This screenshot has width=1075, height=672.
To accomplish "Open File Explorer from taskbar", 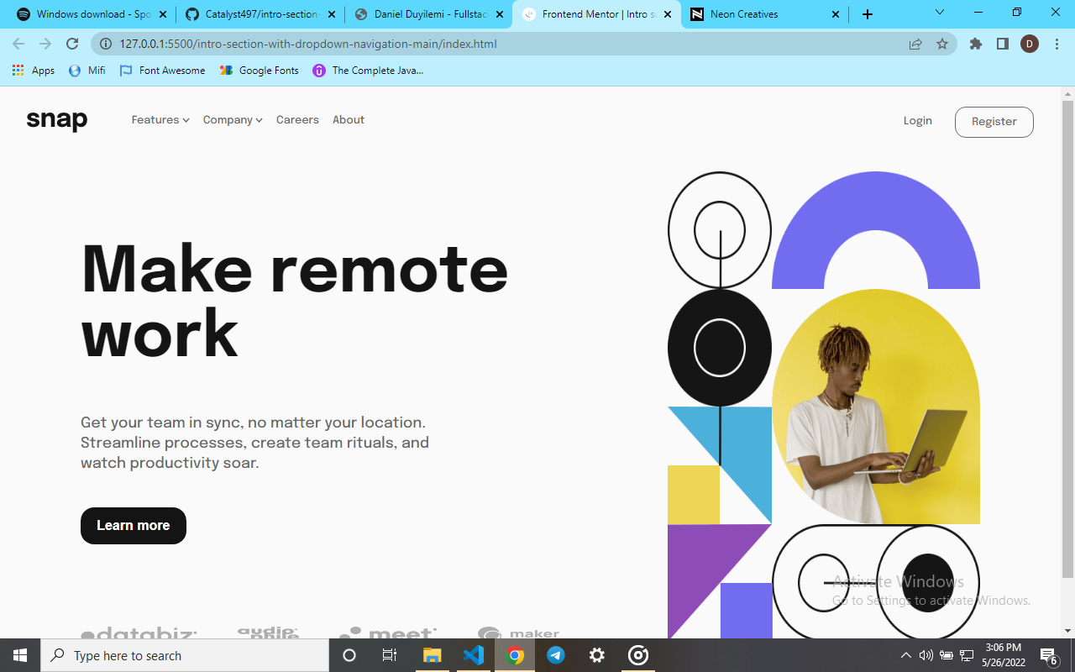I will pos(432,655).
